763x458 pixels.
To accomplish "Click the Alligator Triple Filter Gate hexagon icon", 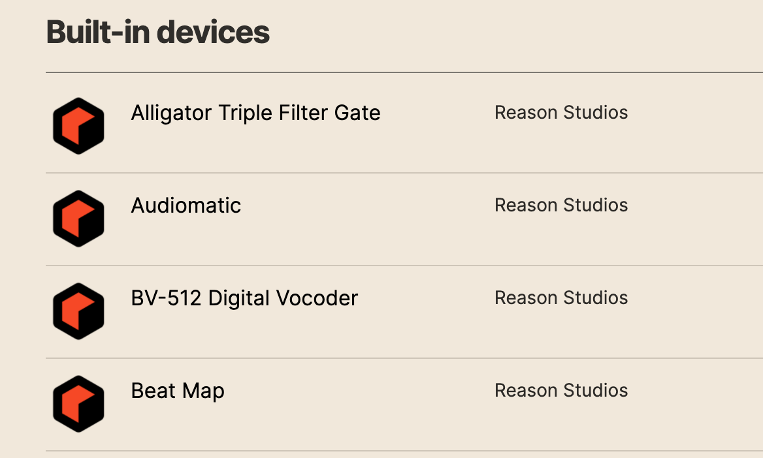I will point(78,126).
